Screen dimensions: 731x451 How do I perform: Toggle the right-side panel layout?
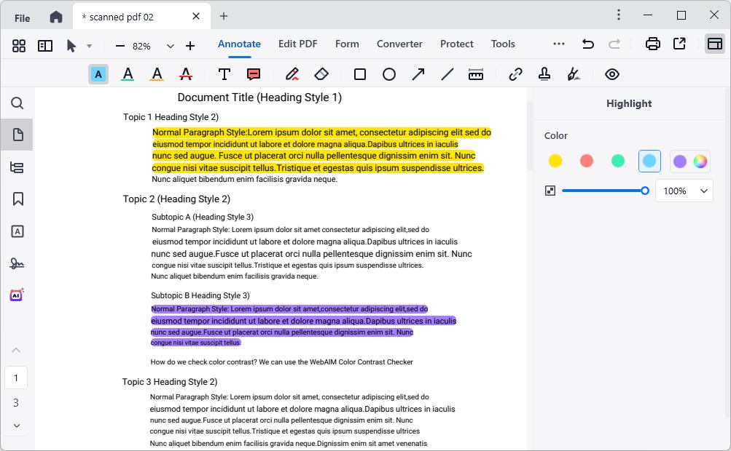(x=715, y=45)
